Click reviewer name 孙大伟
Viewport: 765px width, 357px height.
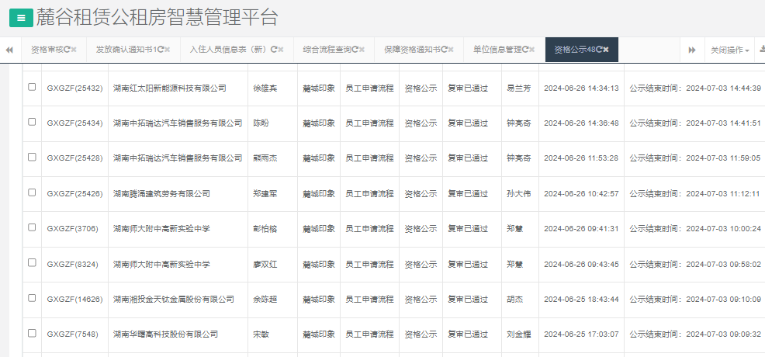tap(518, 193)
